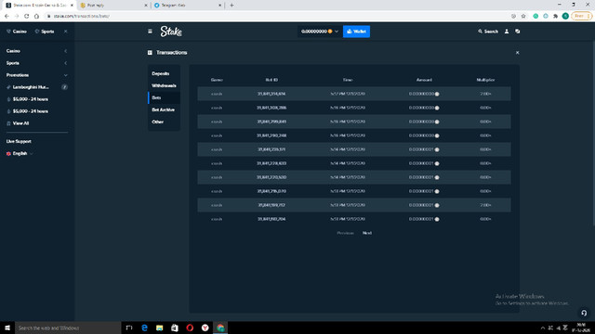Select the Withdrawals tab
The width and height of the screenshot is (595, 334).
coord(164,85)
